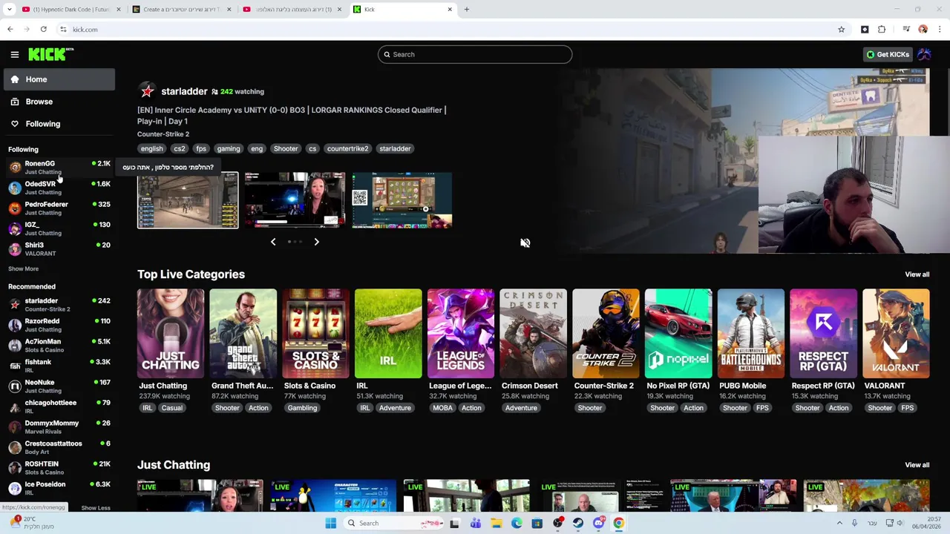
Task: Open the hamburger sidebar menu
Action: tap(15, 54)
